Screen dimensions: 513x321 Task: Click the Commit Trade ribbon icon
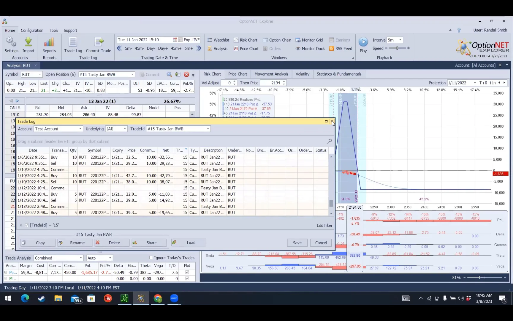pyautogui.click(x=99, y=45)
